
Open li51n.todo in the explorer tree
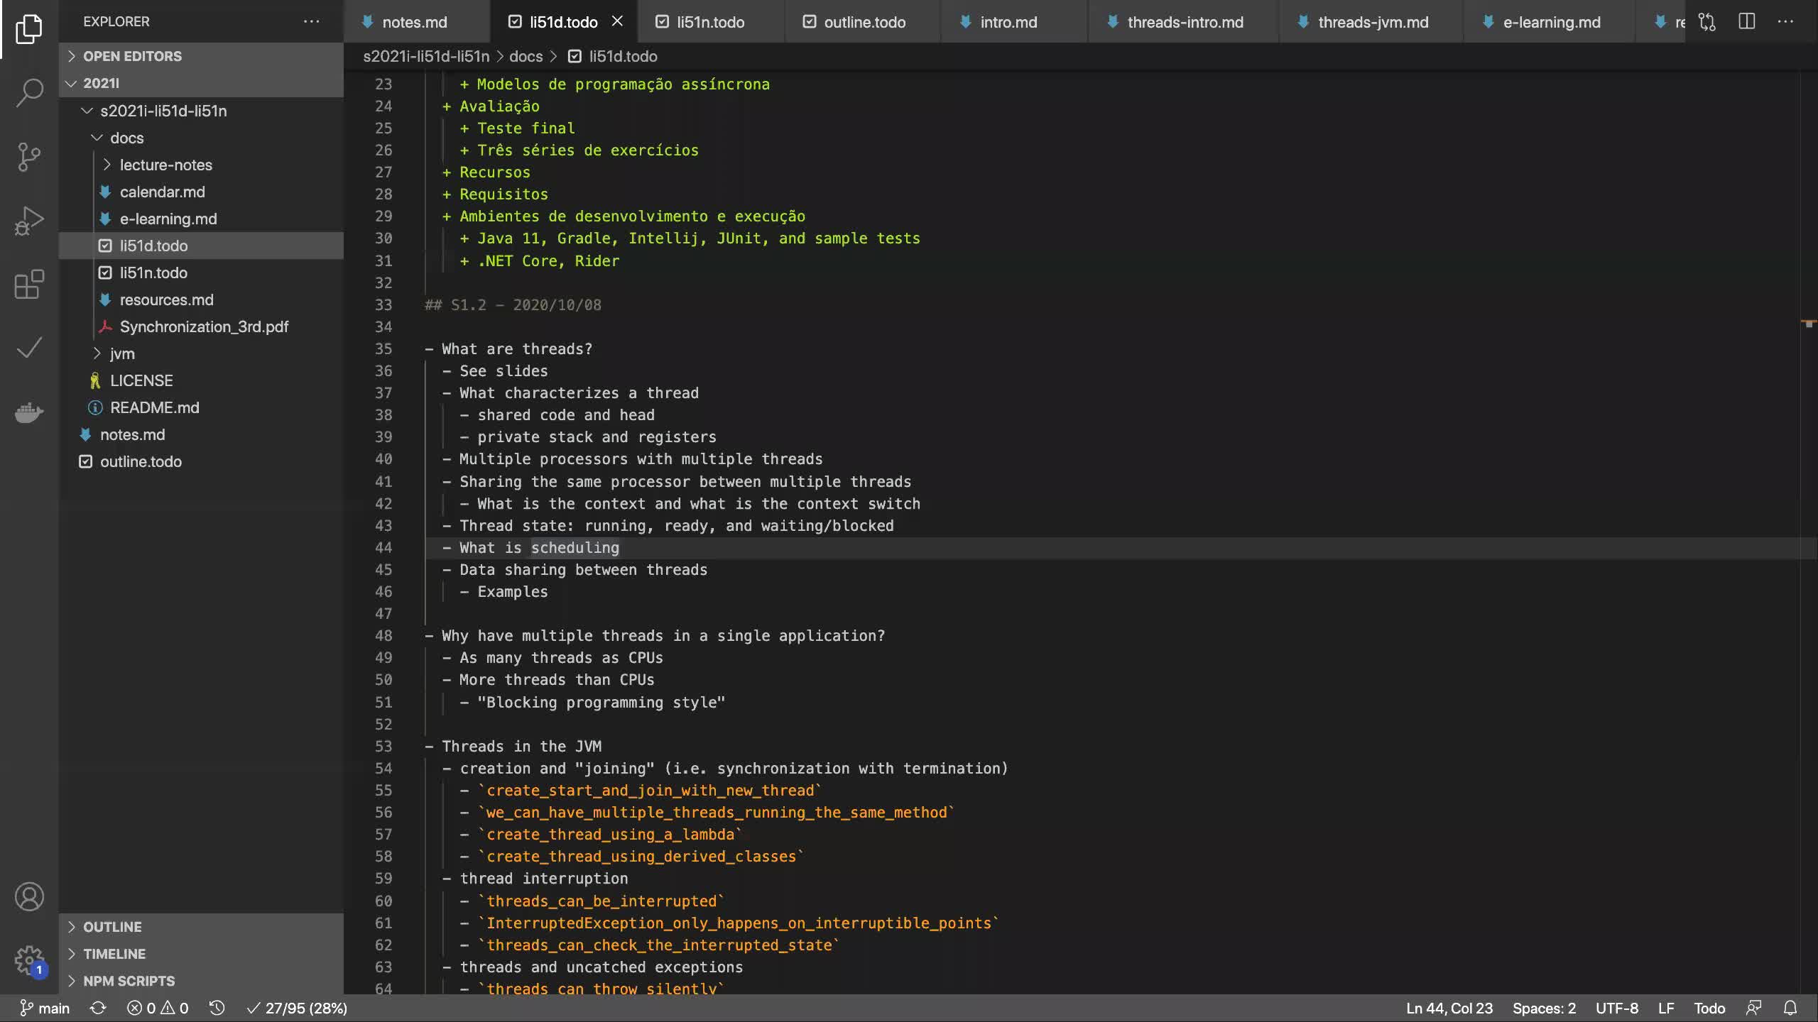pyautogui.click(x=201, y=273)
